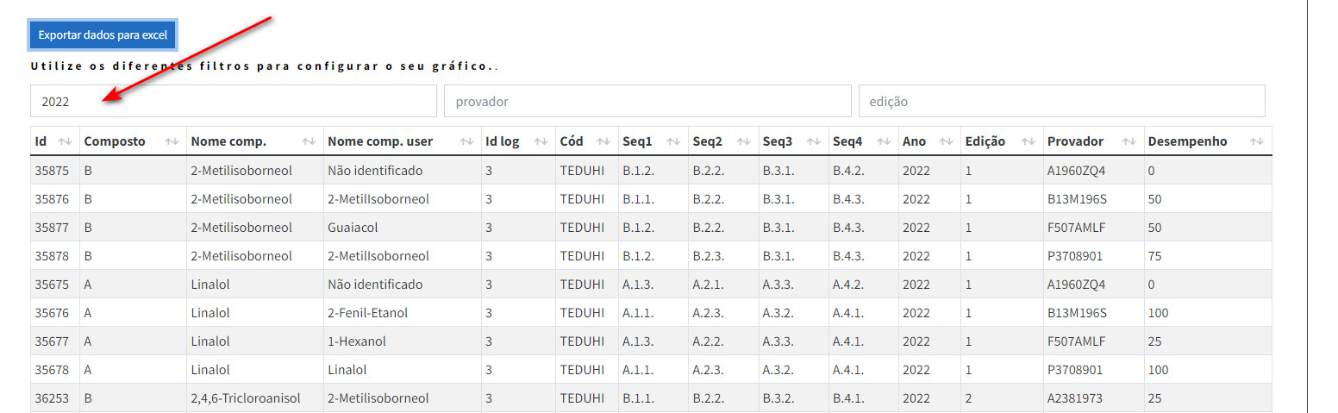Sort by Composto column arrows icon
Screen dimensions: 1338x413
(172, 141)
